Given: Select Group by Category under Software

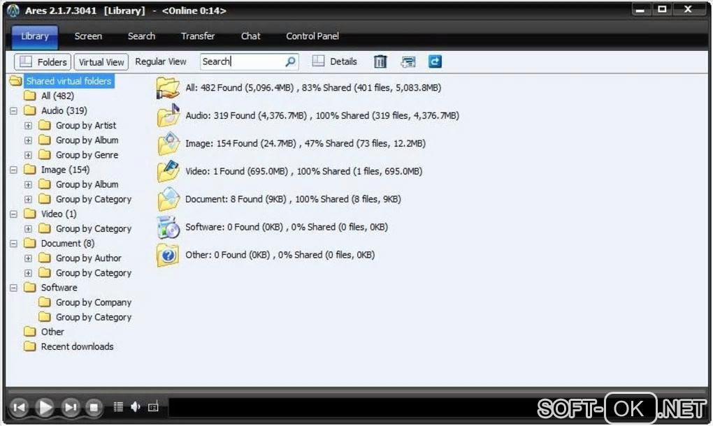Looking at the screenshot, I should pyautogui.click(x=93, y=317).
